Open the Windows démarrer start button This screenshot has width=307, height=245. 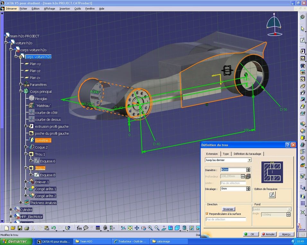16,241
